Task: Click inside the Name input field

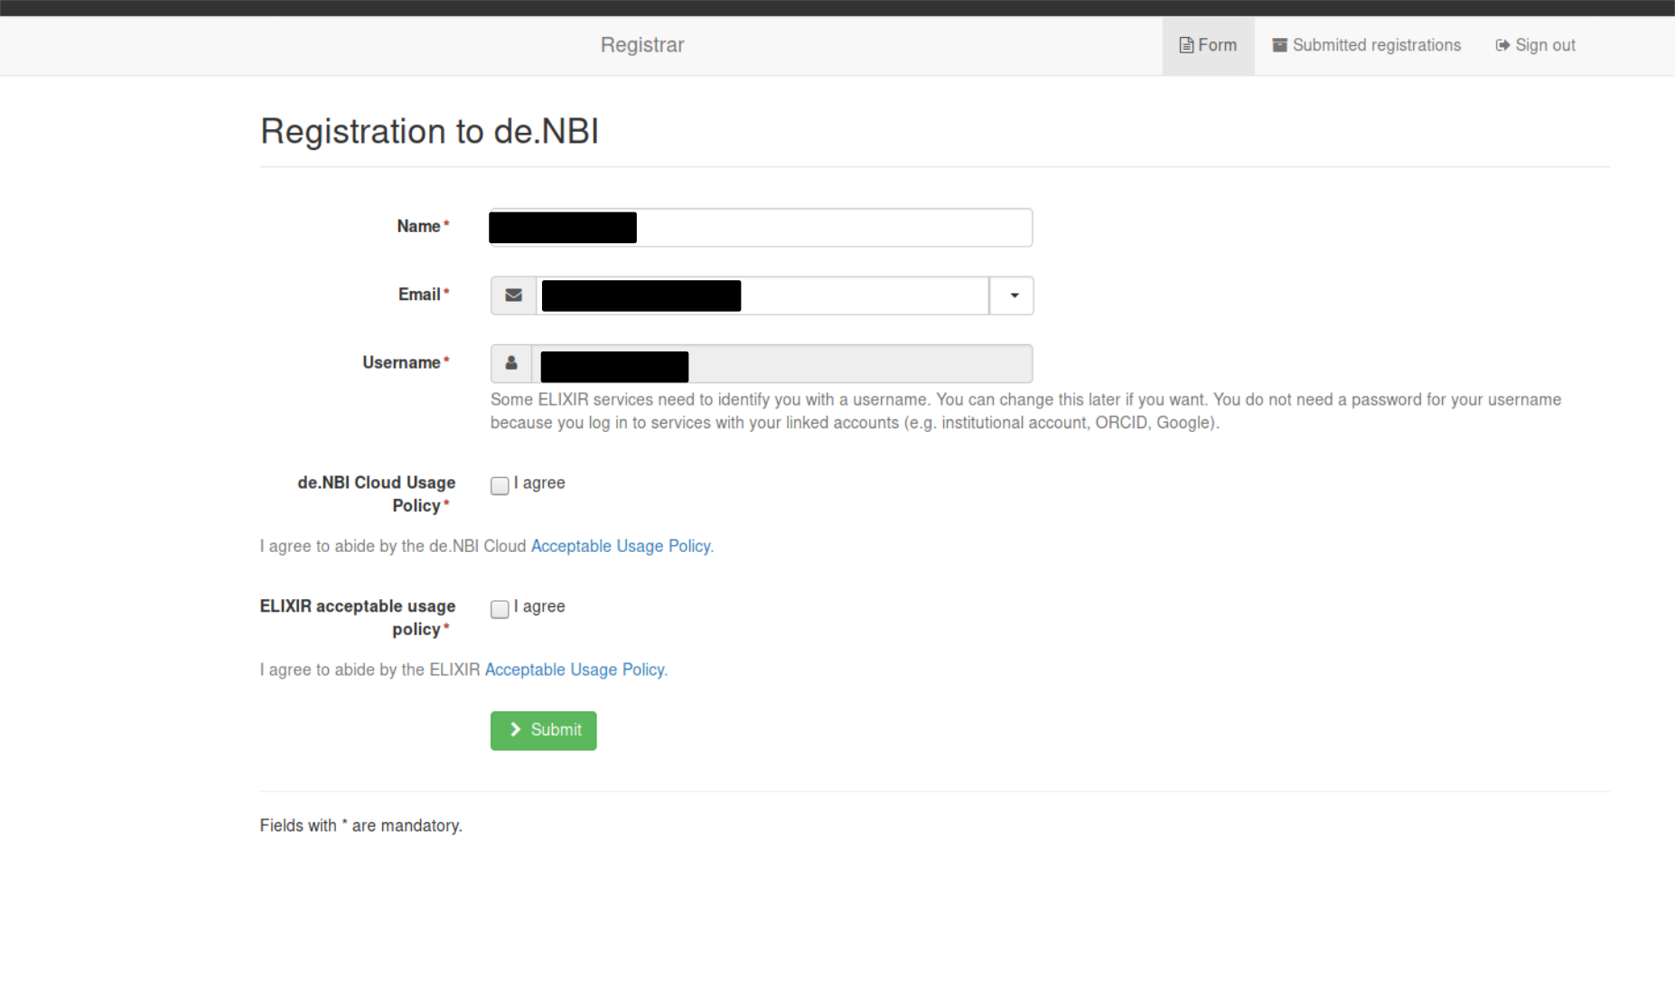Action: [x=761, y=228]
